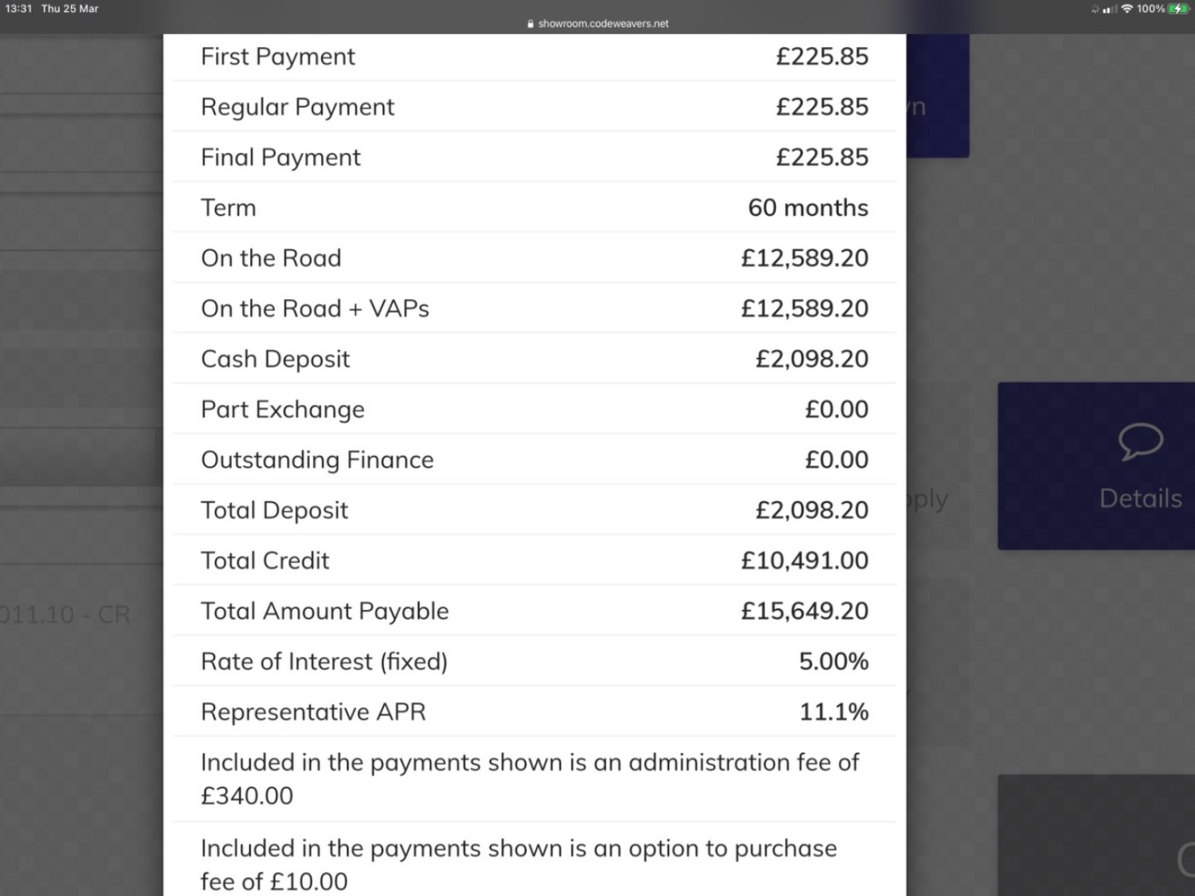1195x896 pixels.
Task: Click the Total Amount Payable label
Action: tap(324, 611)
